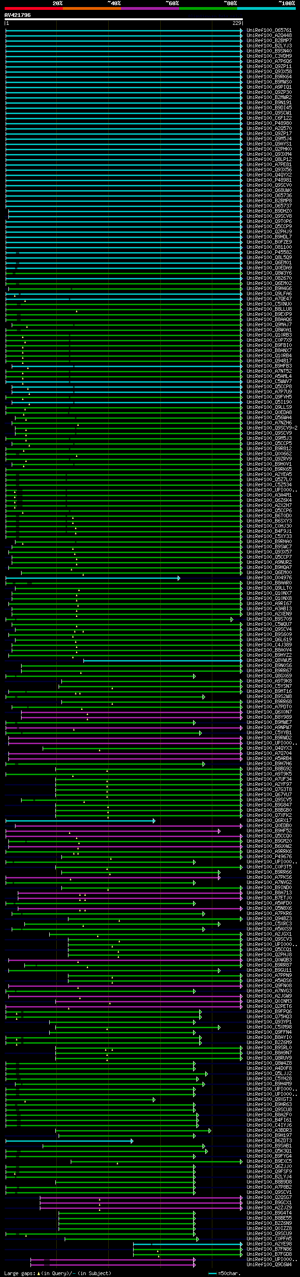Viewport: 300px width, 1277px height.
Task: Select hit UniRef100_B9RK64
Action: (270, 77)
